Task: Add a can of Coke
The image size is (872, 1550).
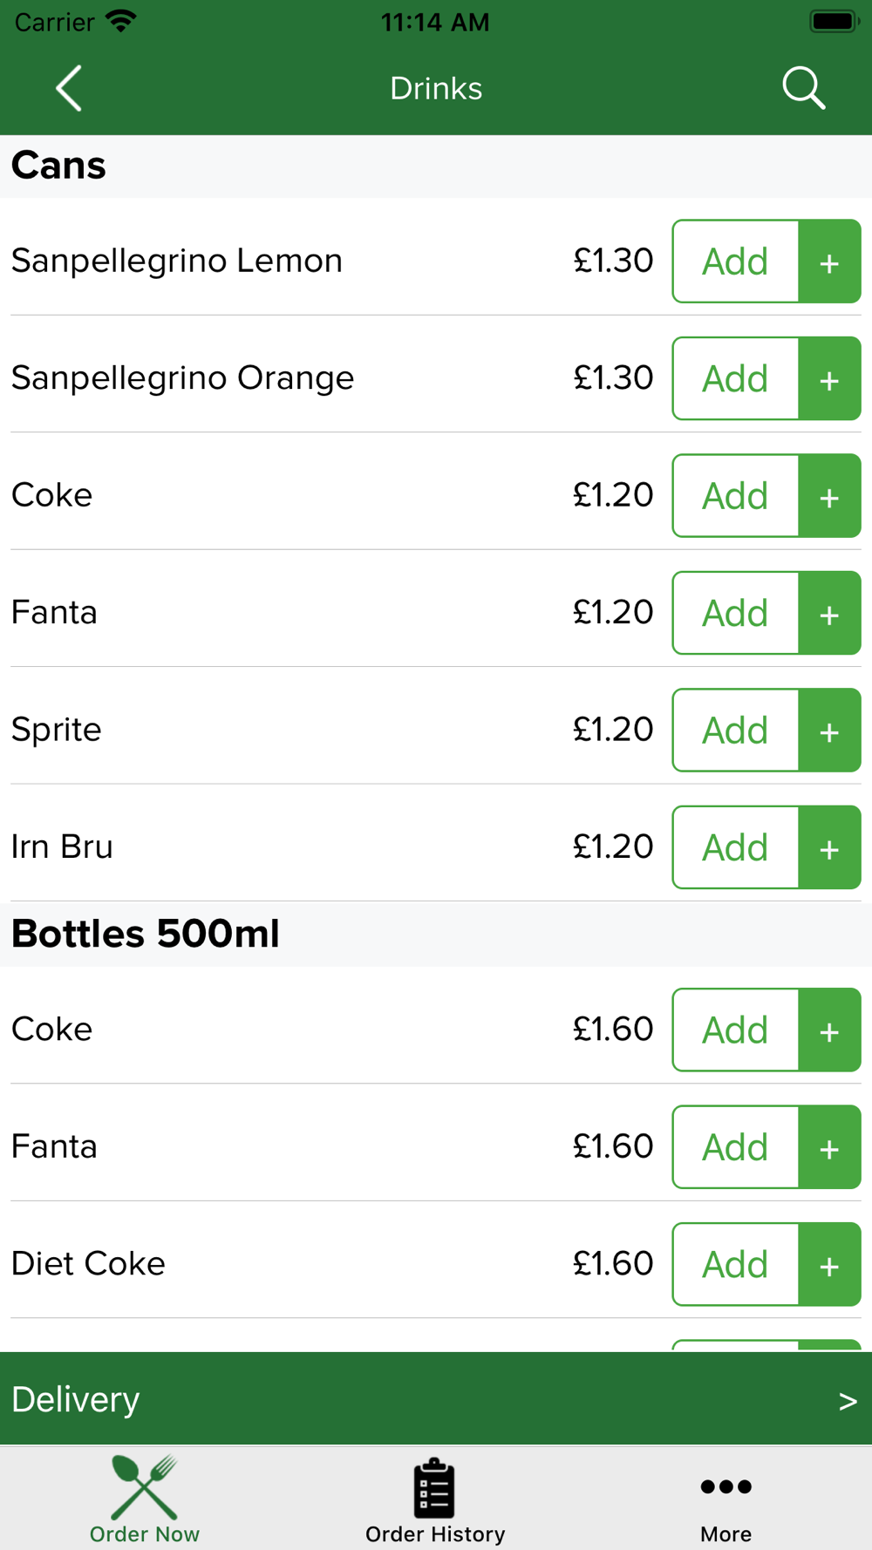Action: (736, 496)
